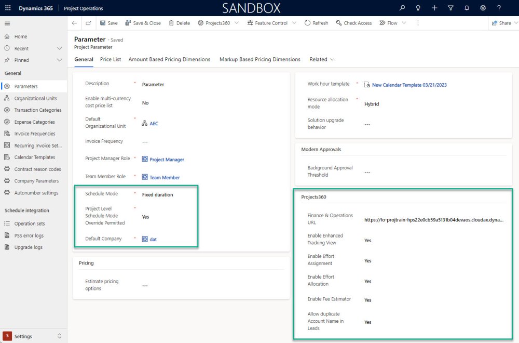Expand the Feature Control dropdown chevron

coord(294,23)
